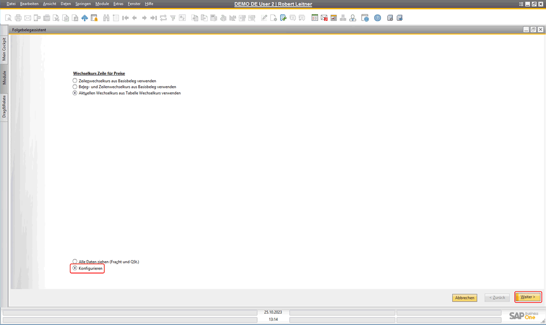Viewport: 546px width, 325px height.
Task: Click the next record arrow icon
Action: pos(144,18)
